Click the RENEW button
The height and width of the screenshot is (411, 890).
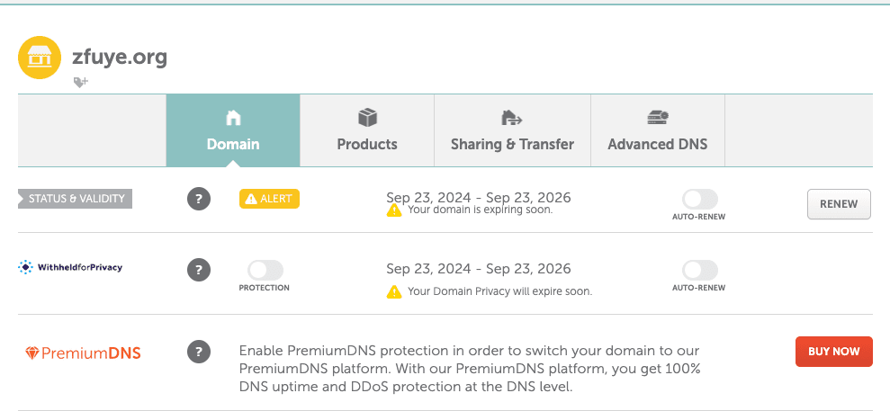pos(839,204)
